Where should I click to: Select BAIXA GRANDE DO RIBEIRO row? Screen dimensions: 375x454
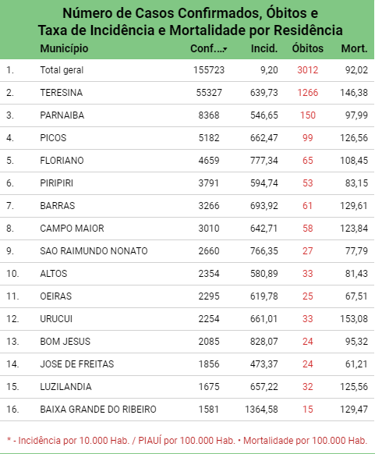[187, 410]
